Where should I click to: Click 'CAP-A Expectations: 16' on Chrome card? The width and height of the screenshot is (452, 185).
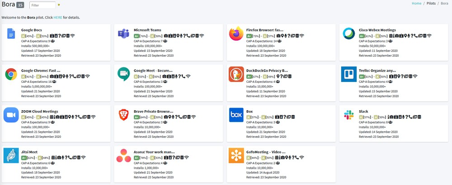[37, 81]
